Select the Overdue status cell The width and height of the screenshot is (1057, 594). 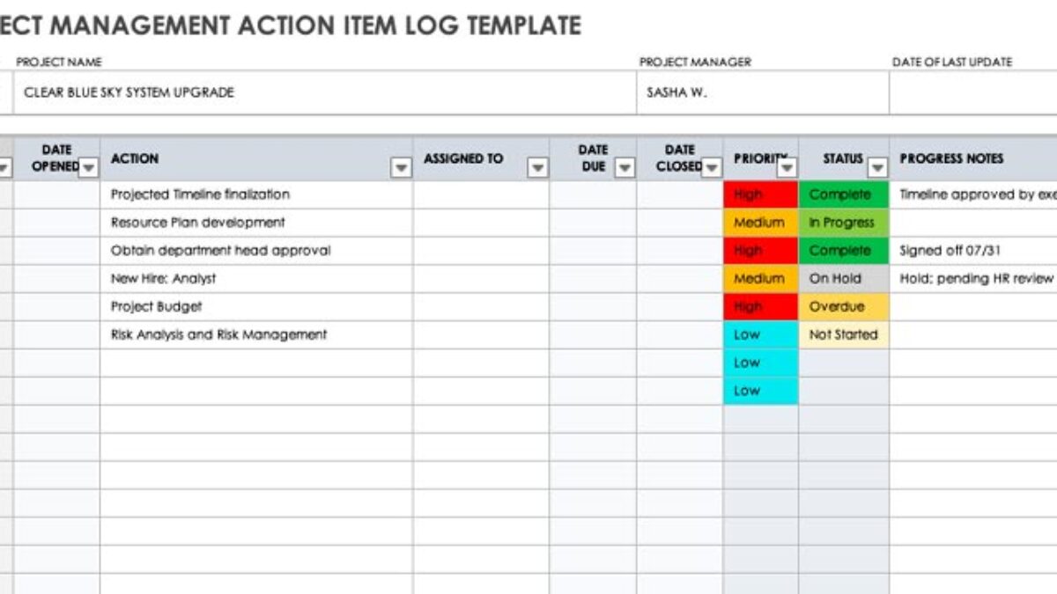tap(843, 306)
